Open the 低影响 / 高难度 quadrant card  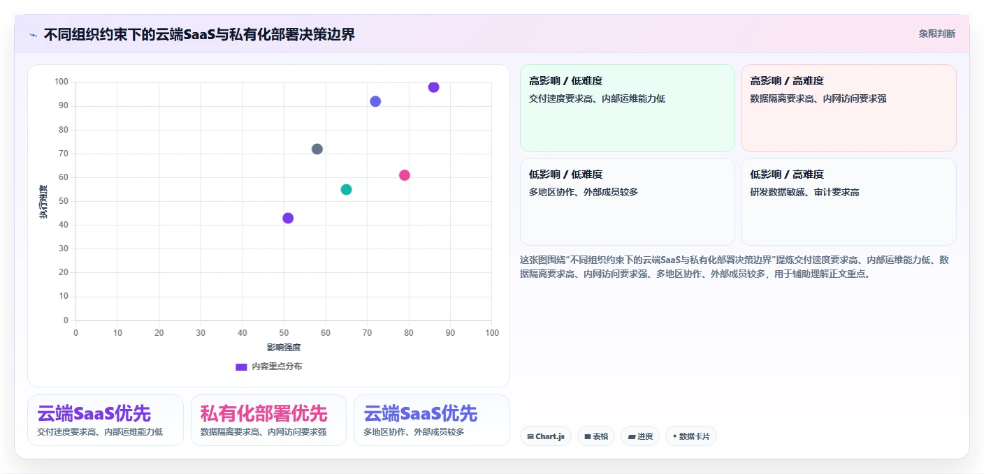click(x=848, y=202)
